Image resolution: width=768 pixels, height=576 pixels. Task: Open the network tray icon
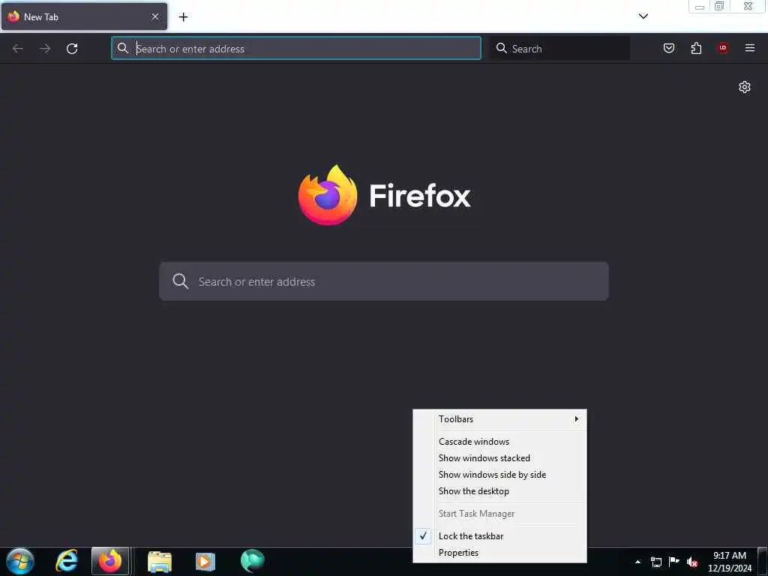click(x=655, y=562)
